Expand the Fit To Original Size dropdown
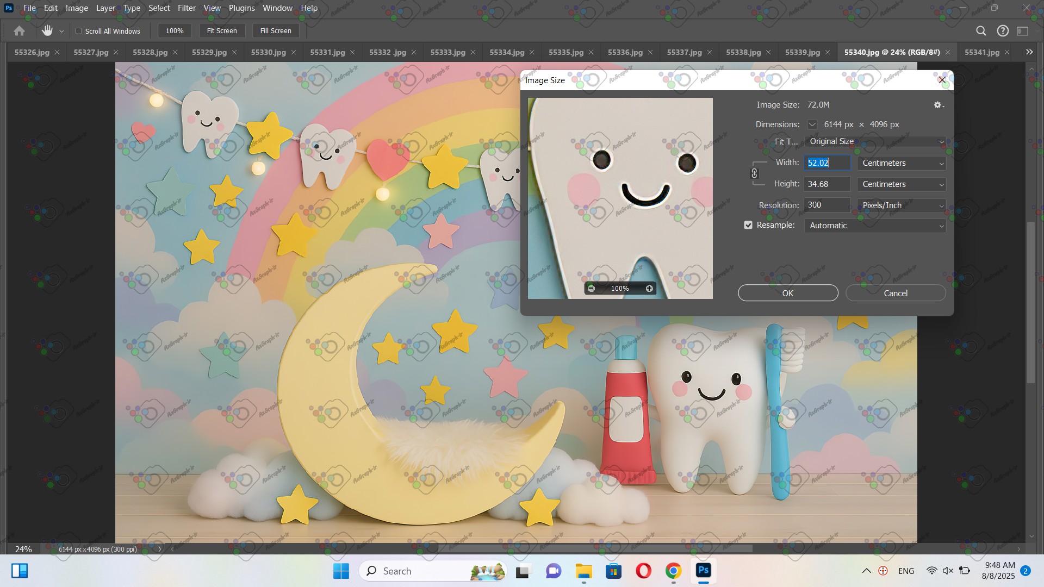Viewport: 1044px width, 587px height. point(875,141)
